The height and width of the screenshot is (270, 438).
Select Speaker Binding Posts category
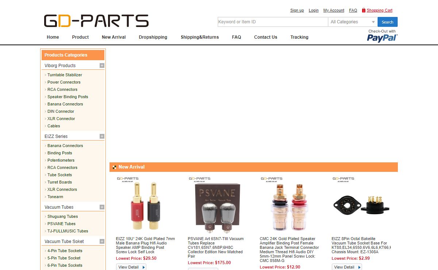[68, 97]
